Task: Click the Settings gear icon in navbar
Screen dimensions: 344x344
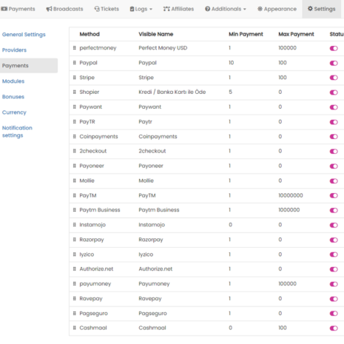Action: (x=310, y=9)
